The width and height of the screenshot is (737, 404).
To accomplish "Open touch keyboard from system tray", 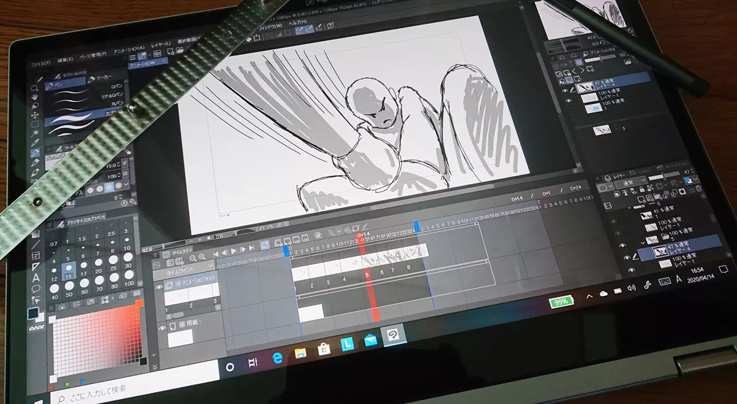I will 664,281.
